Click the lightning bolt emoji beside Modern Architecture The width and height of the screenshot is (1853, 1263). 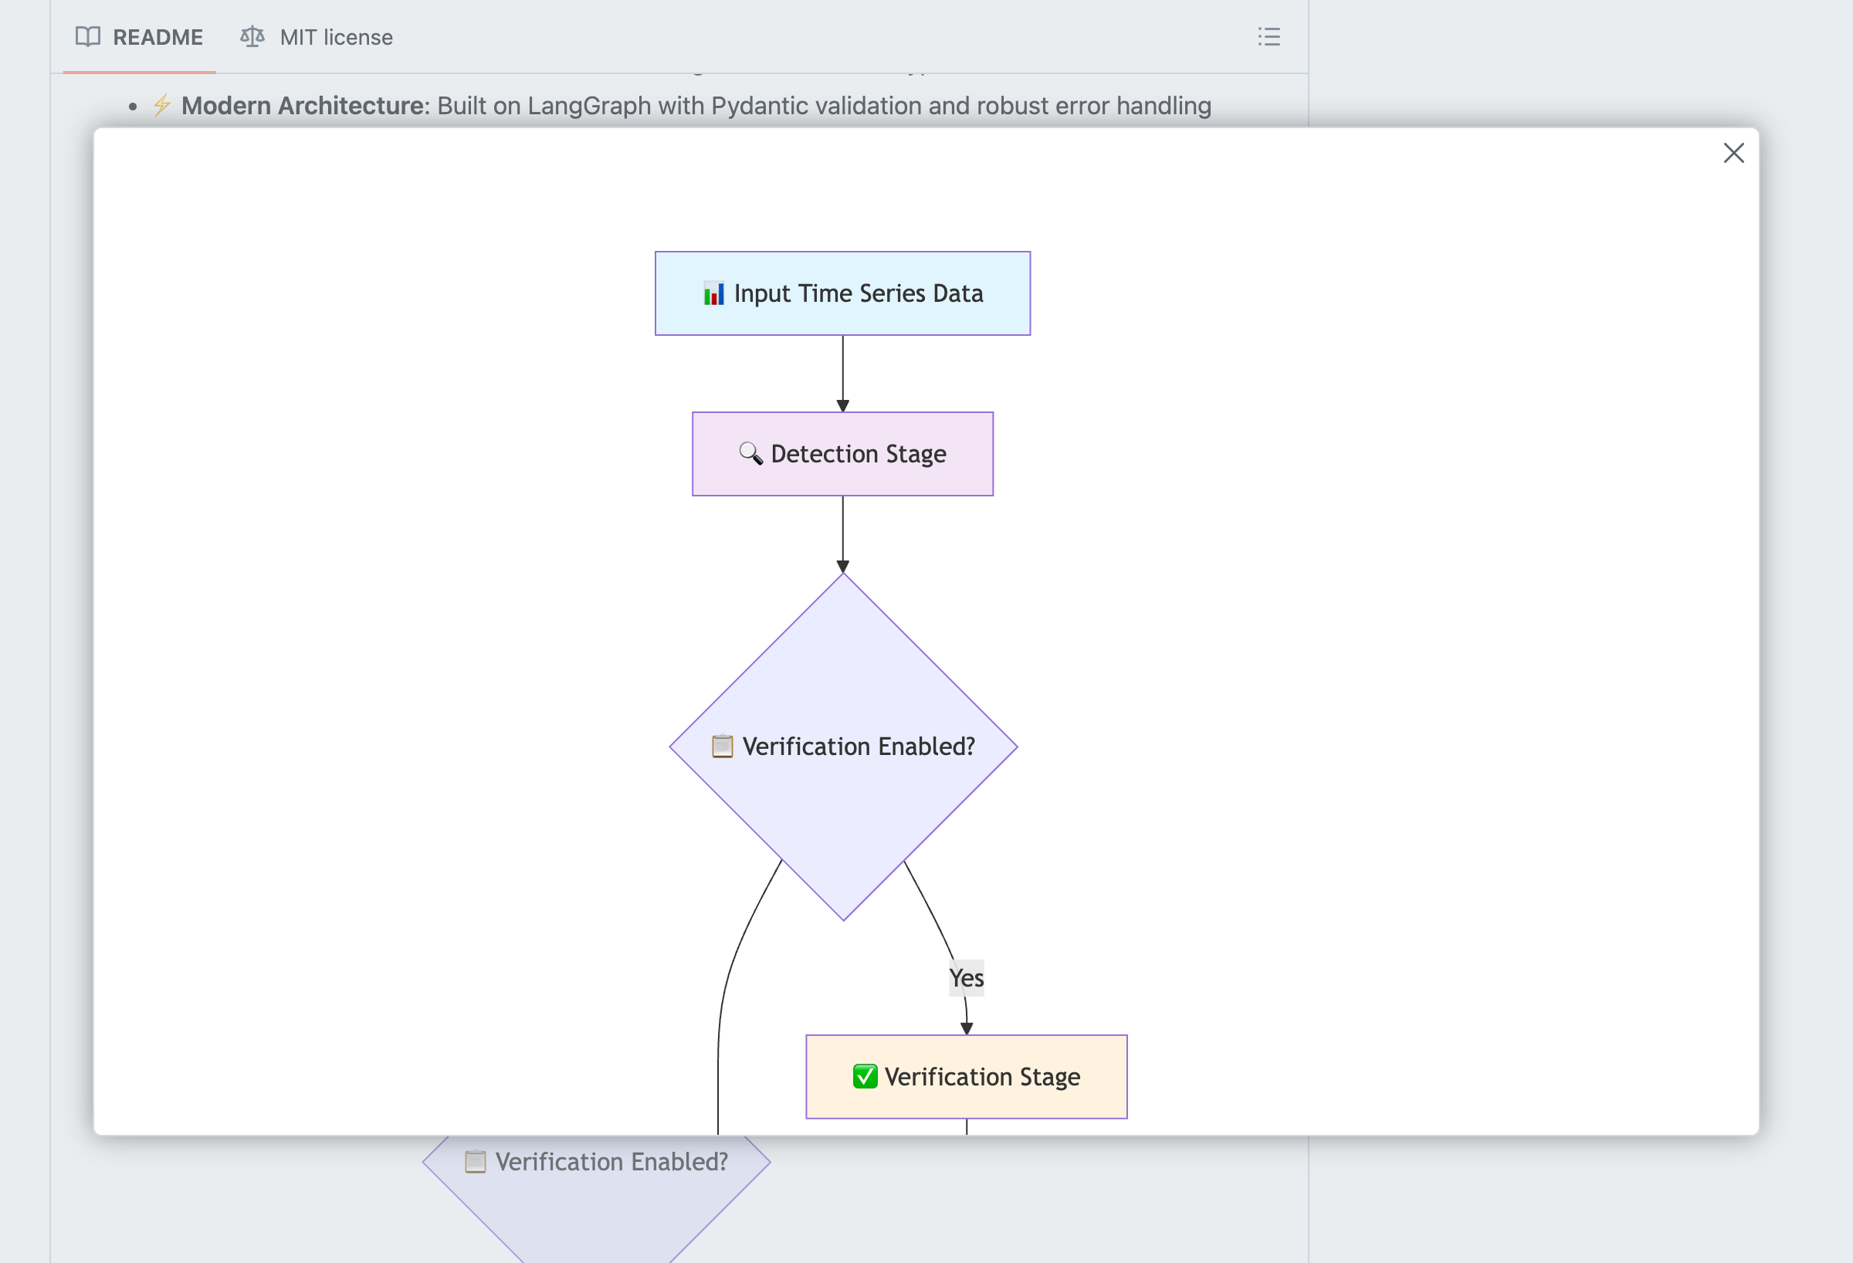point(162,105)
